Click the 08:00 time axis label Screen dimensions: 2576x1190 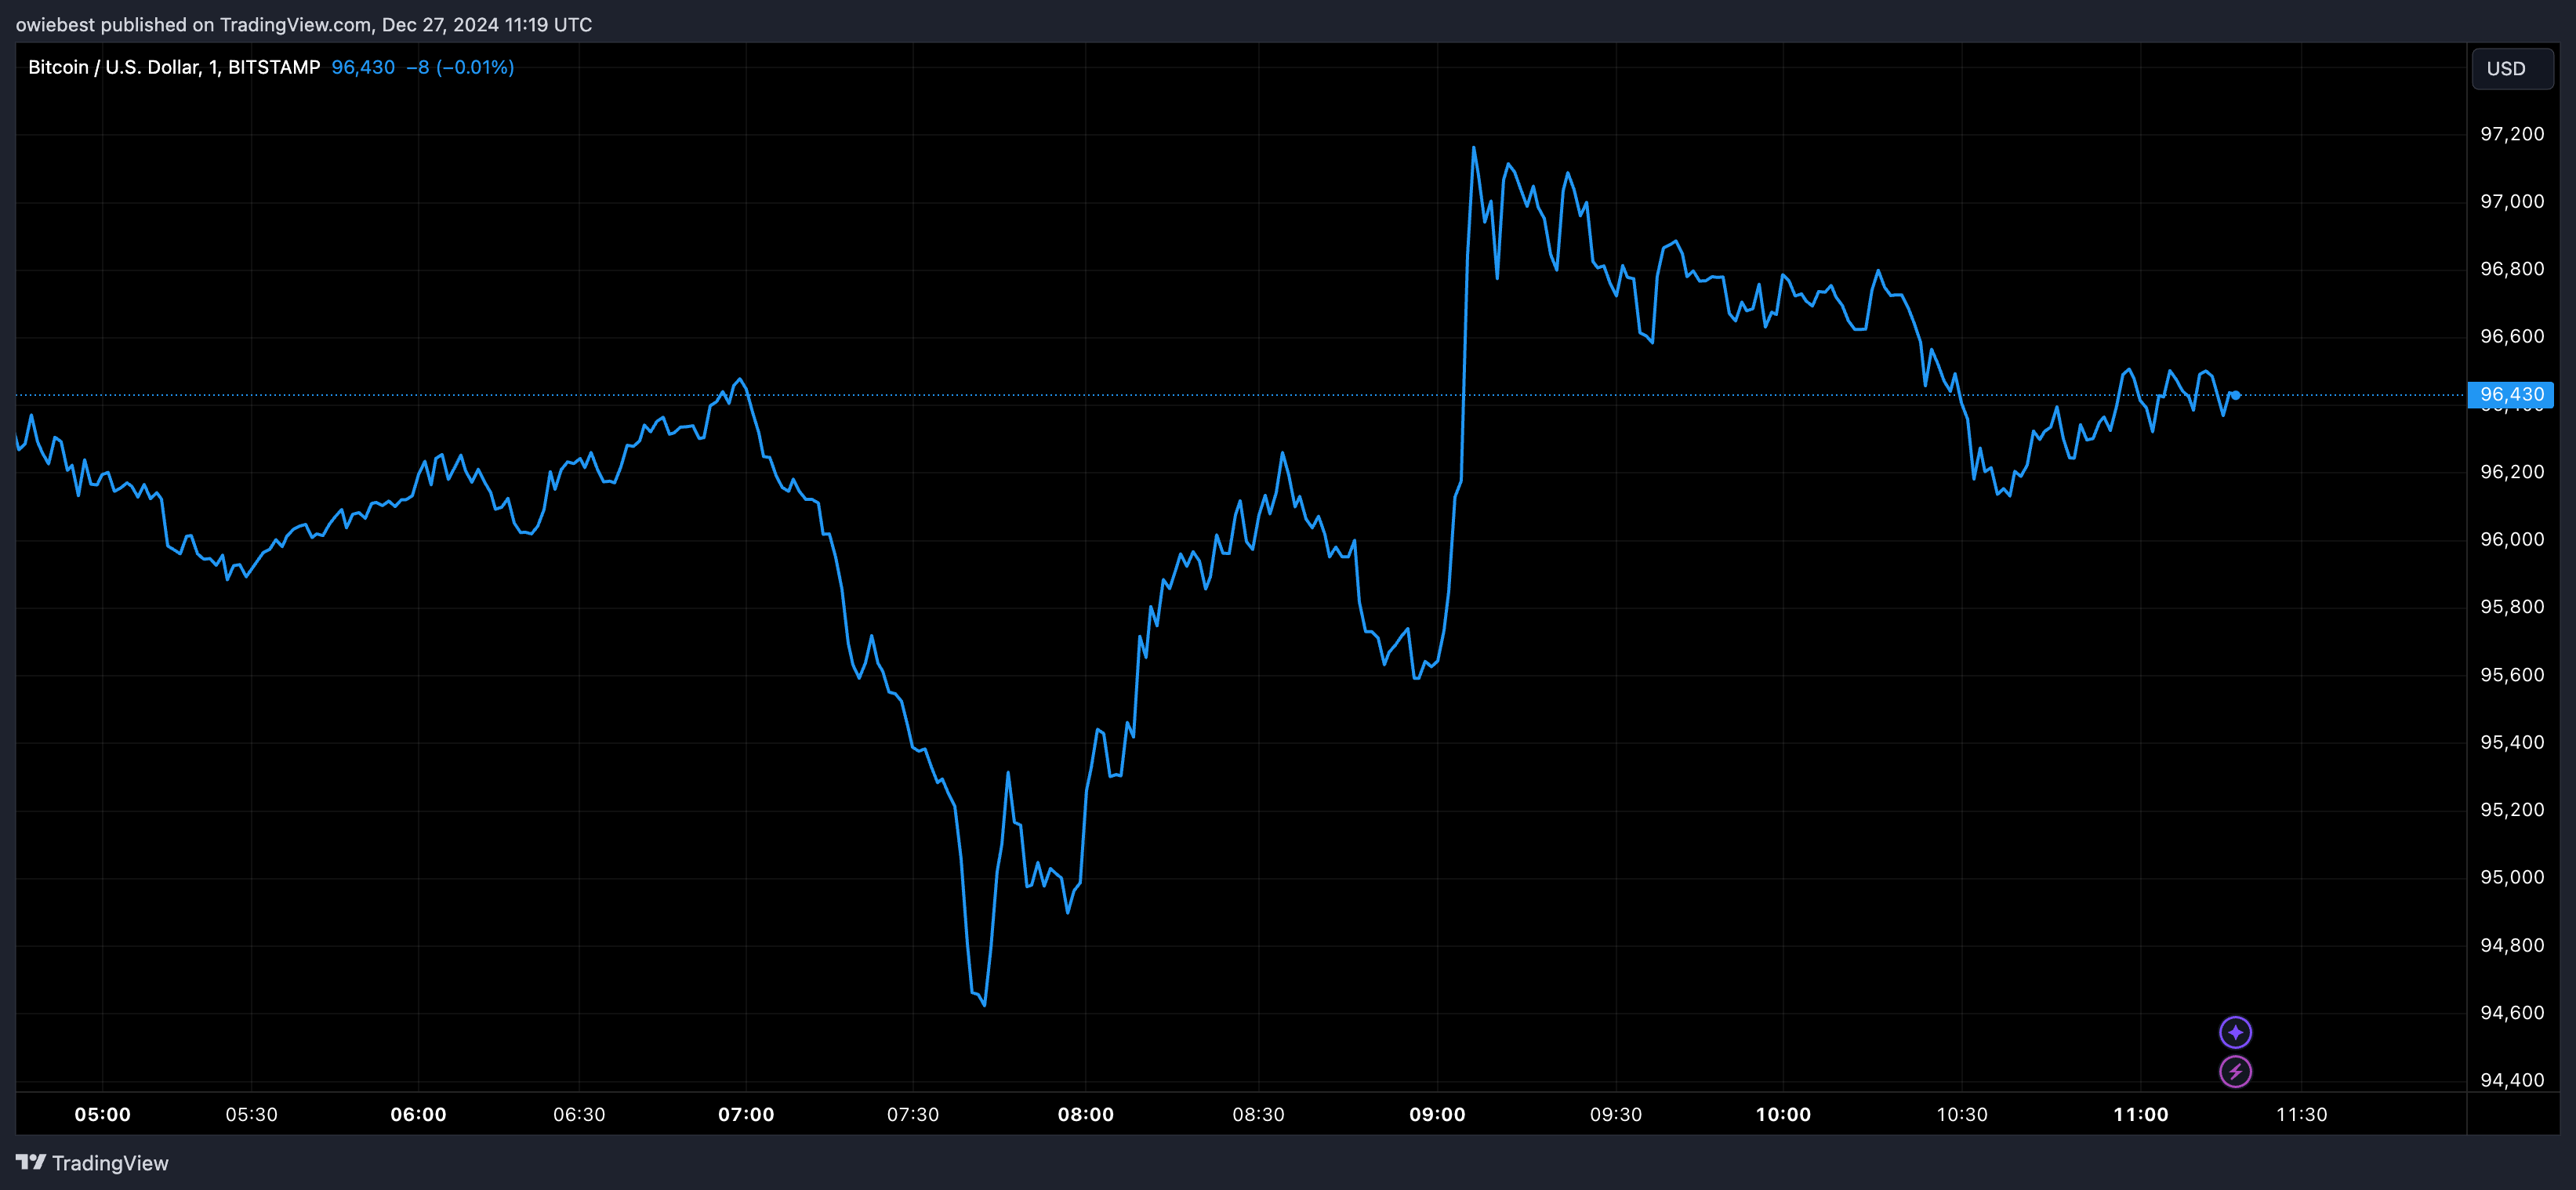point(1086,1114)
